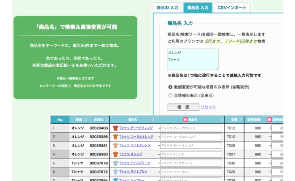Image resolution: width=295 pixels, height=181 pixels.
Task: Select 数値変更が可能な項目のみ表示 radio option
Action: [x=170, y=87]
